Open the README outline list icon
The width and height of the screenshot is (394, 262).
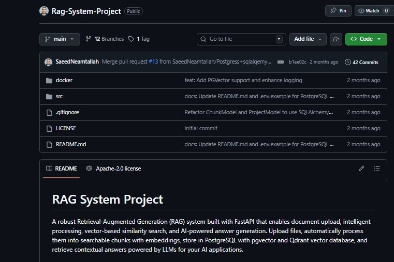[x=377, y=168]
